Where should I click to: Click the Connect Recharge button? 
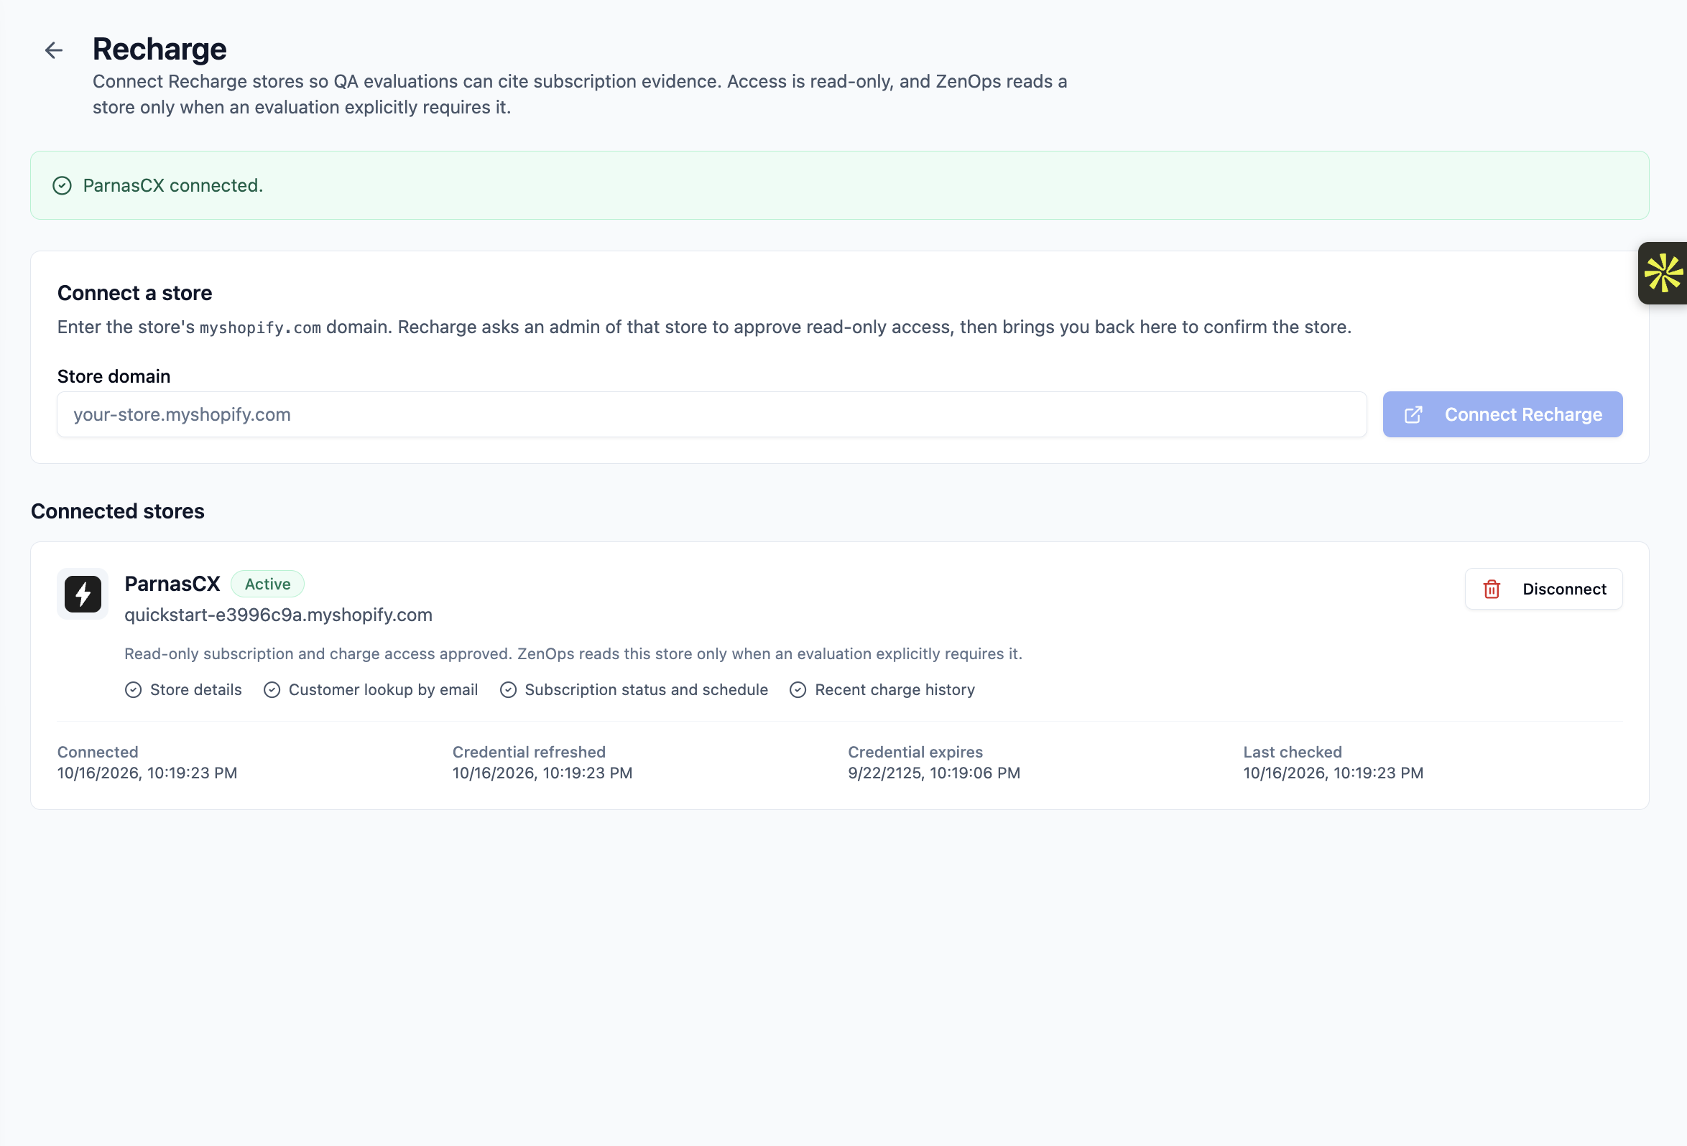coord(1502,415)
